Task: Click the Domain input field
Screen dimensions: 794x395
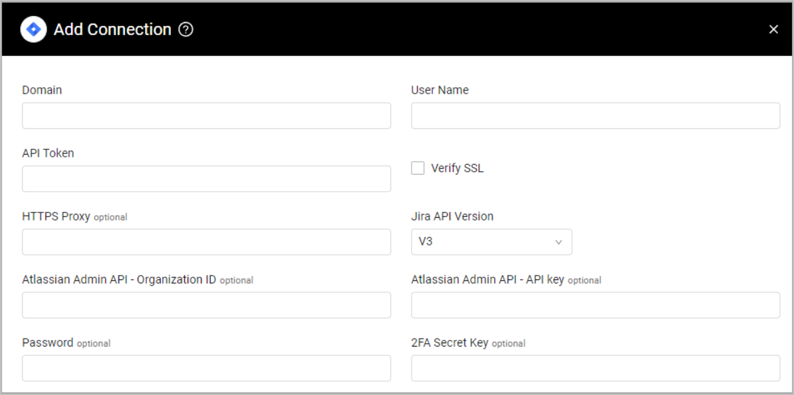Action: click(x=207, y=116)
